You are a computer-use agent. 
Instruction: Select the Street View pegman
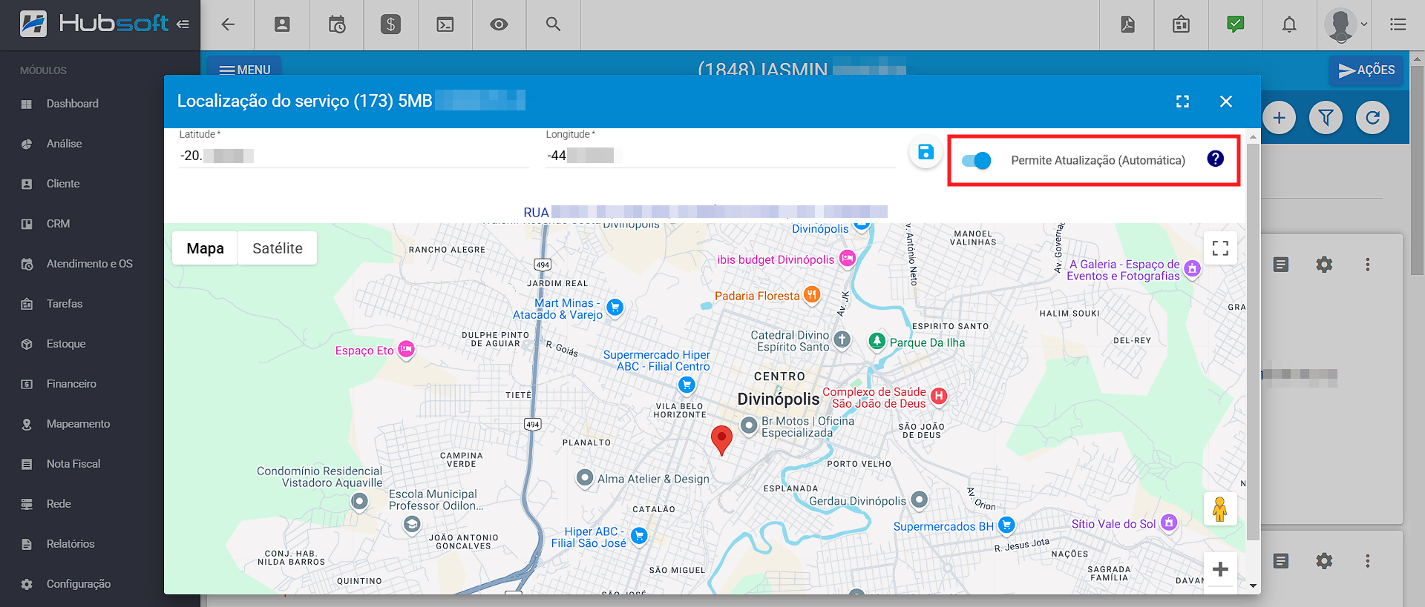pyautogui.click(x=1220, y=509)
